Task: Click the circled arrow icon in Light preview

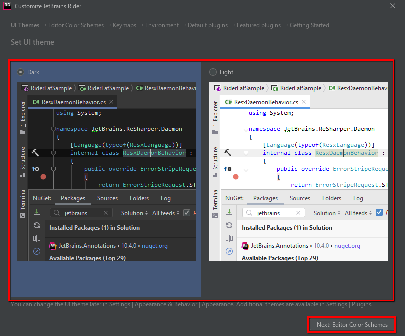Action: pos(229,251)
